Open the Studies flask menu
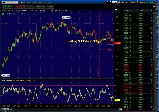The image size is (159, 112). [x=141, y=2]
